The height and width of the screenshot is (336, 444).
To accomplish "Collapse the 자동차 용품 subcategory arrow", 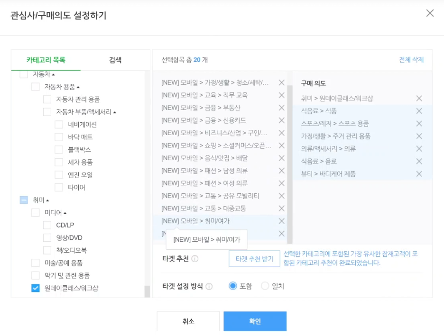I will click(78, 87).
